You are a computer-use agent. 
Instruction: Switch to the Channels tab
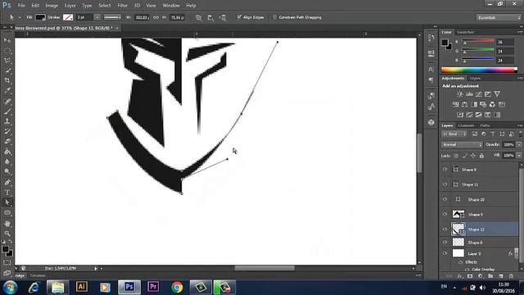click(466, 125)
